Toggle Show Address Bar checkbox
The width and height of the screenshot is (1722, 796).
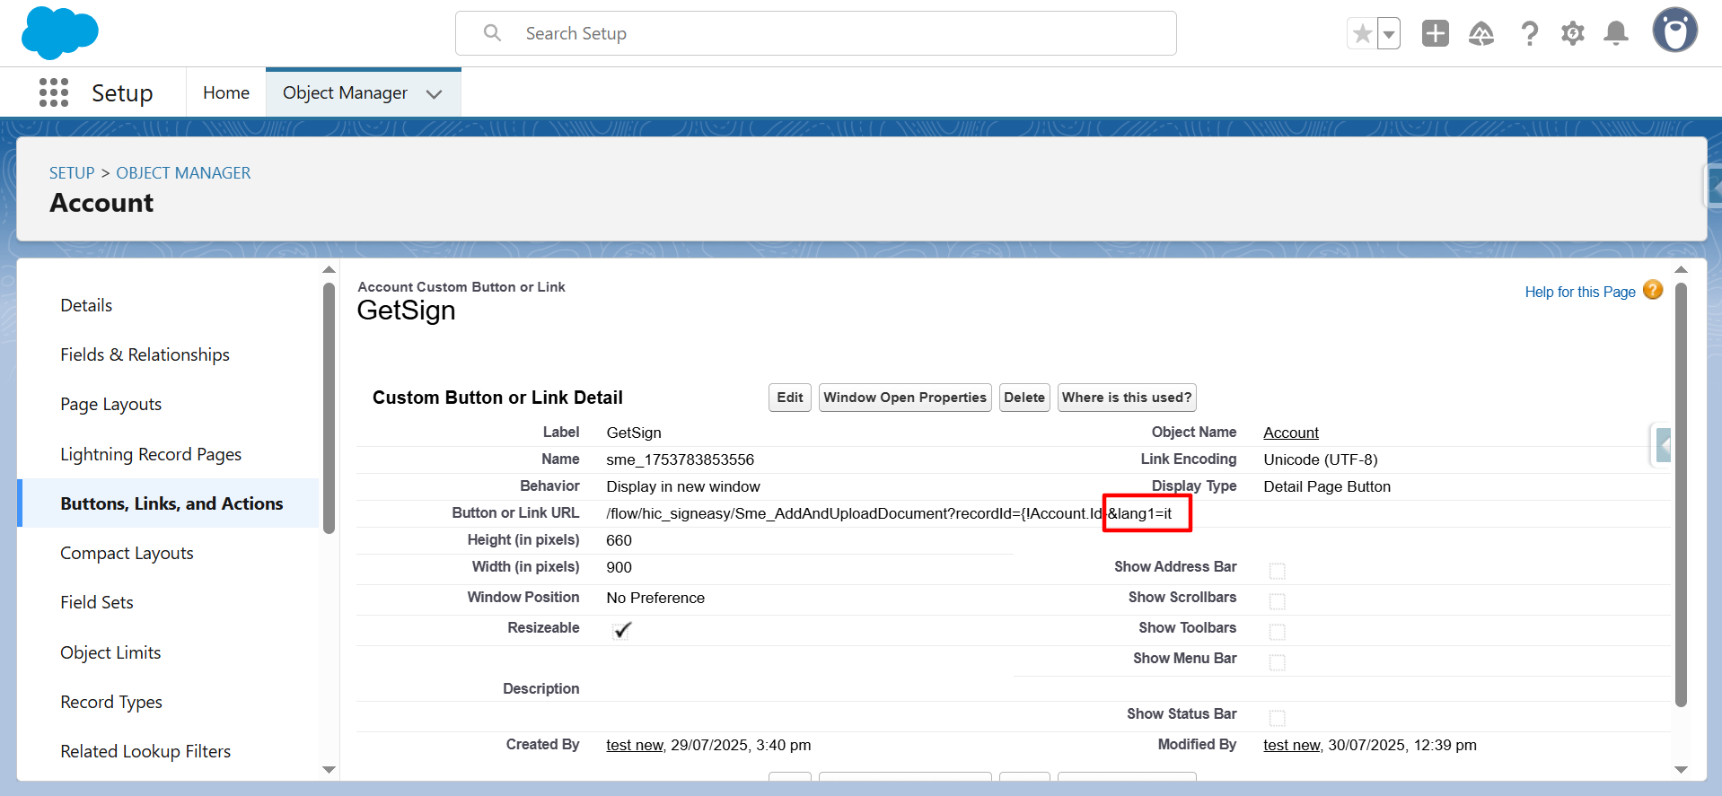coord(1277,571)
